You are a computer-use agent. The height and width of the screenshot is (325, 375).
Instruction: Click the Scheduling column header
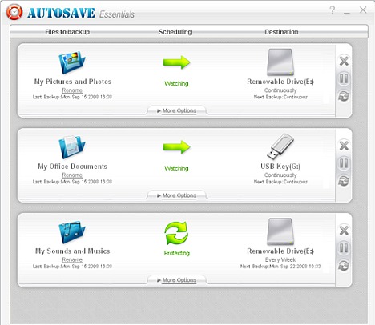(175, 32)
